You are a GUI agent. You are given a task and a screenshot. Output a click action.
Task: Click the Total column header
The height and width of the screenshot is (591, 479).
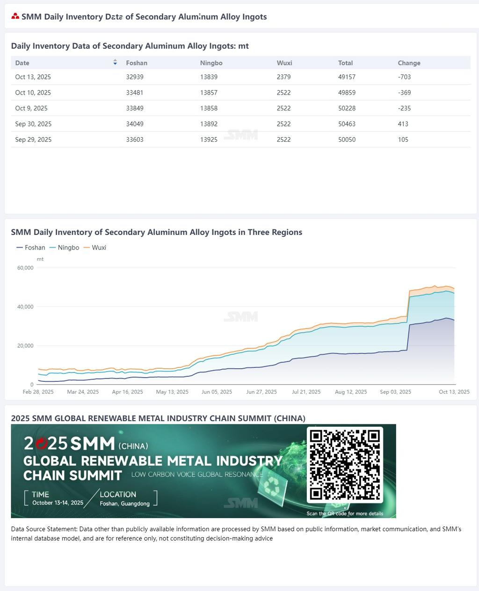(346, 63)
